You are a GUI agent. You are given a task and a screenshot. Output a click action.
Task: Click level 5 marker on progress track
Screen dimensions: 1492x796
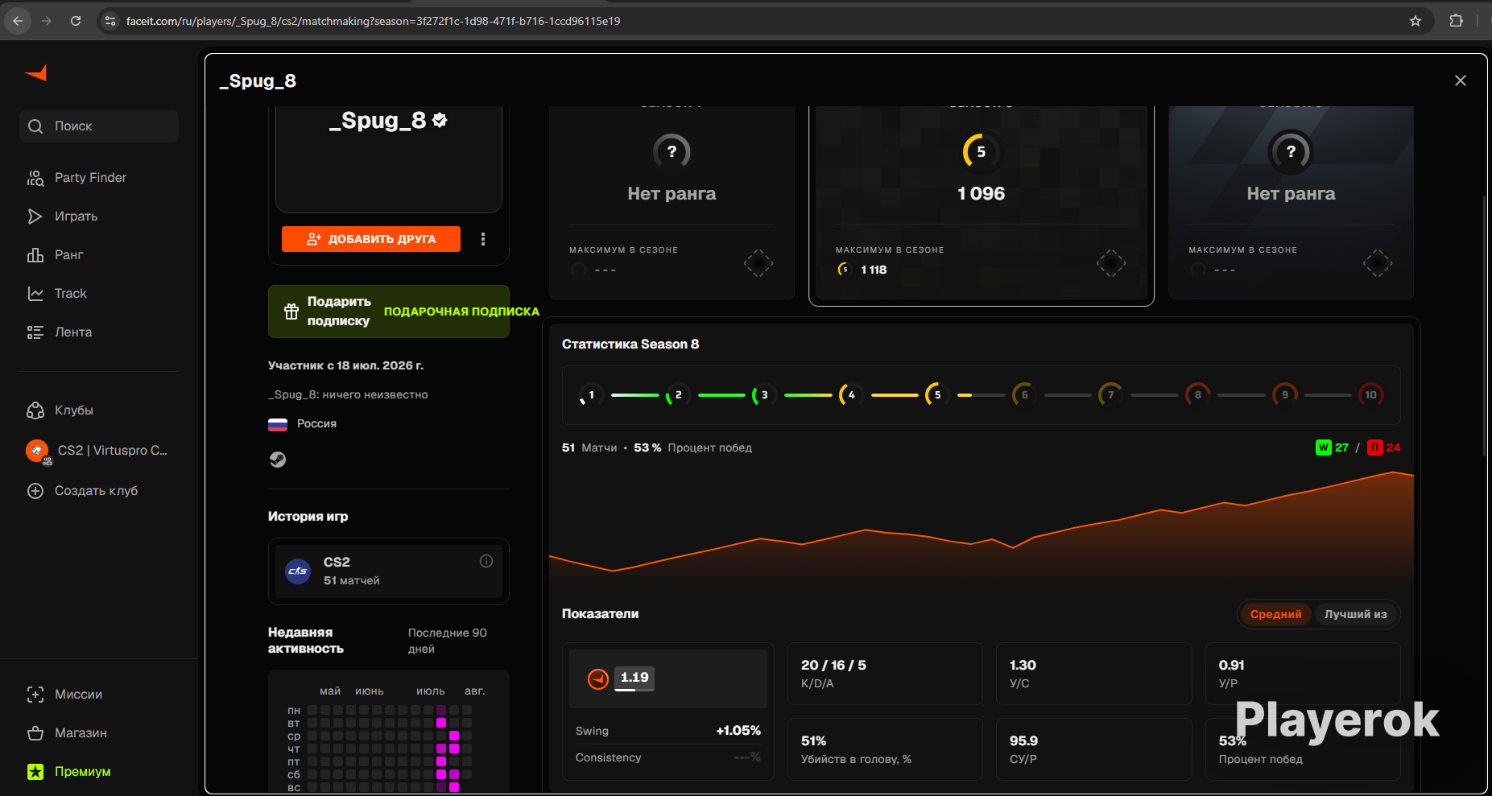(937, 395)
